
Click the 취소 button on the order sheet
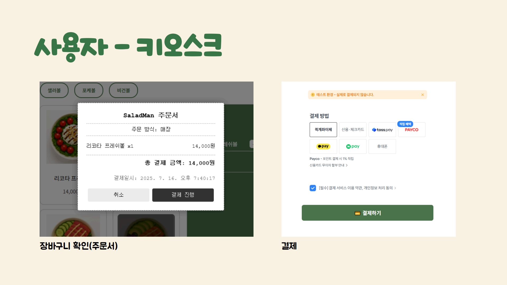pyautogui.click(x=119, y=195)
